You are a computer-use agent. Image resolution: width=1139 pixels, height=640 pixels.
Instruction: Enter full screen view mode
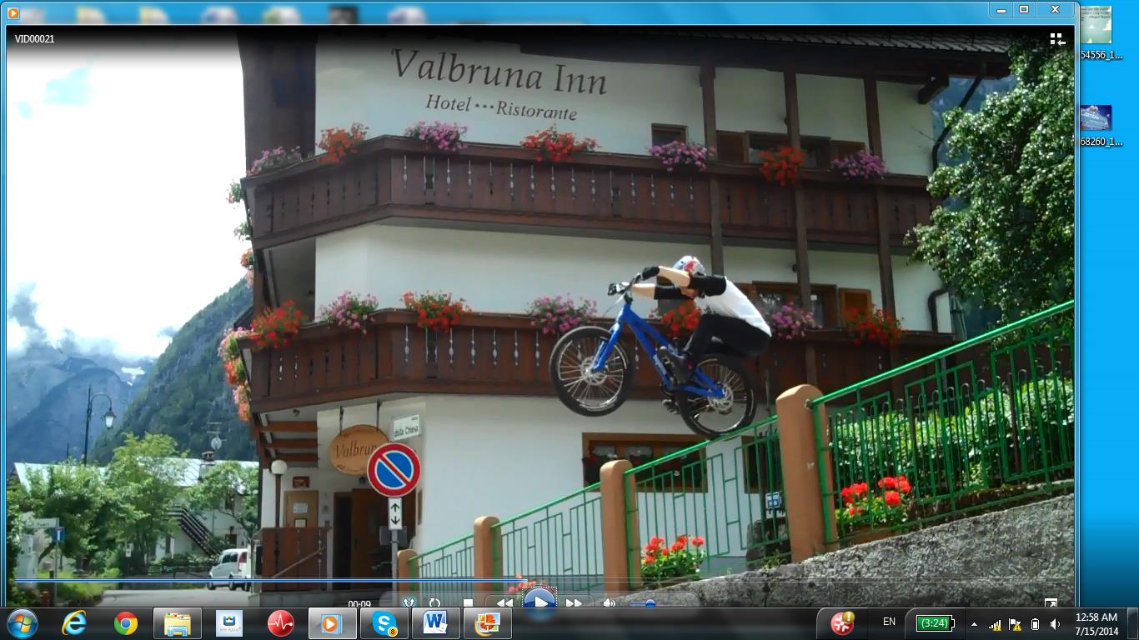point(1051,602)
